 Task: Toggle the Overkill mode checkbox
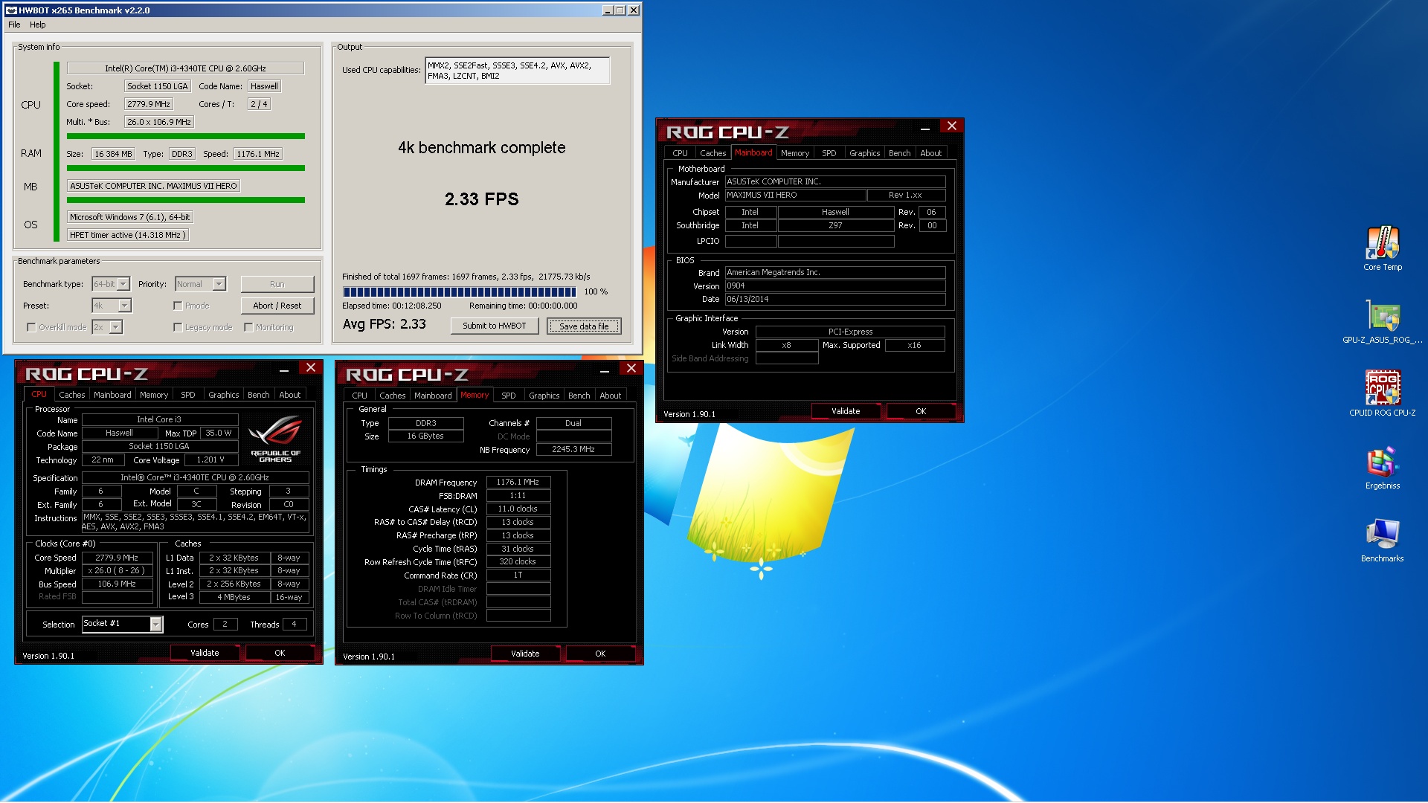point(31,327)
